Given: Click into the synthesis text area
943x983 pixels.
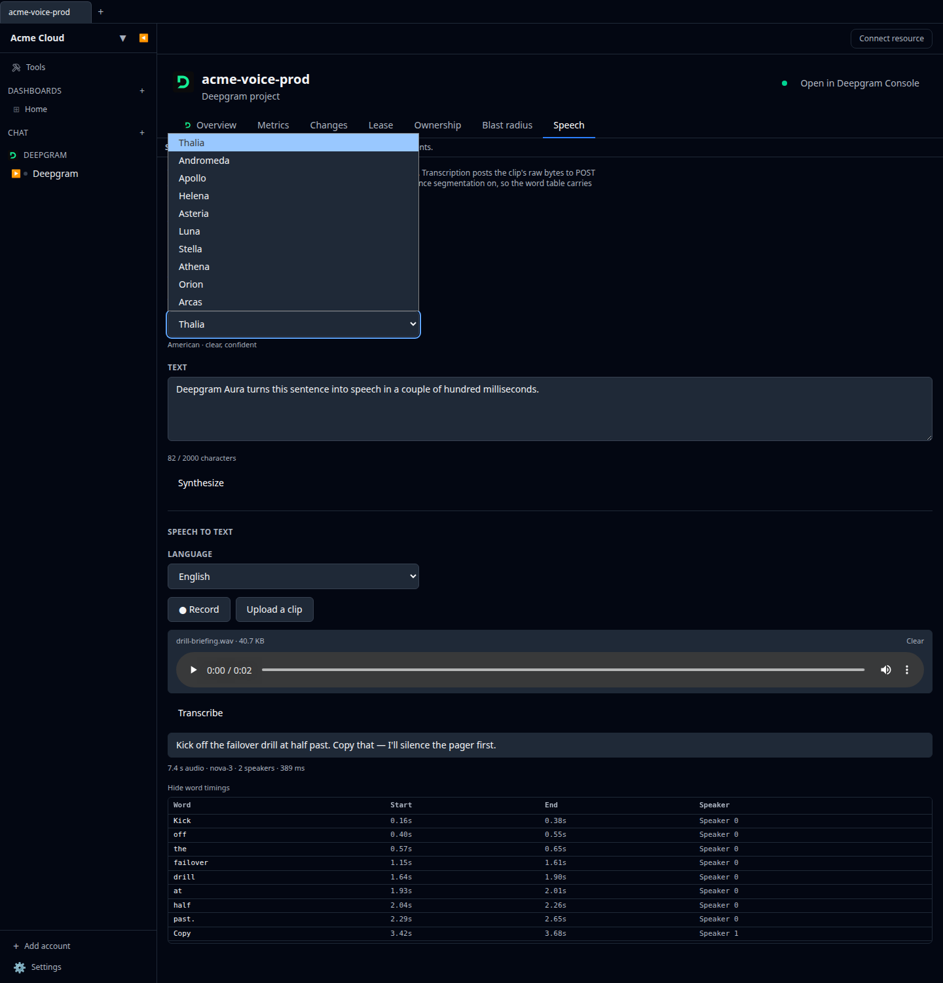Looking at the screenshot, I should click(x=550, y=409).
